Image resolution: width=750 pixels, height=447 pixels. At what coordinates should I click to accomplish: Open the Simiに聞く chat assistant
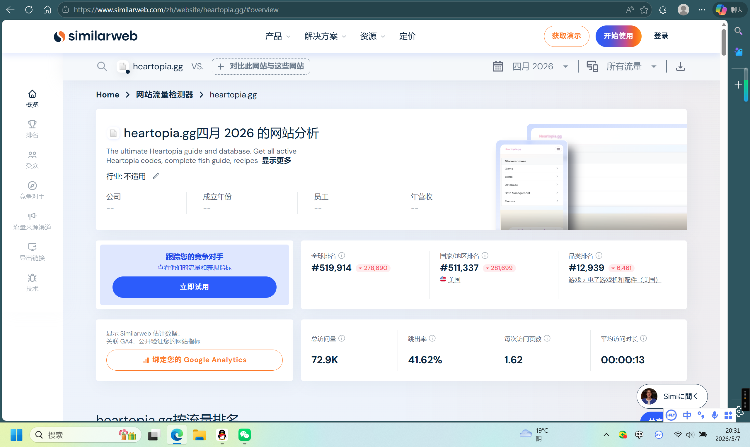pos(672,396)
